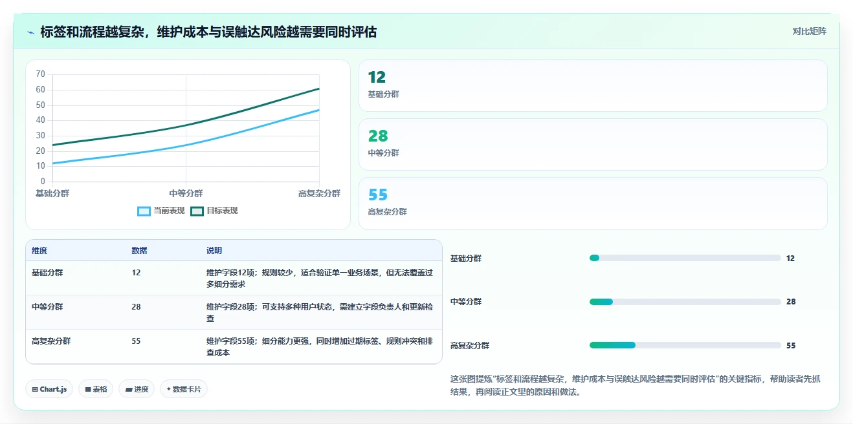Click the 说明 column header
The image size is (853, 424).
pos(214,251)
